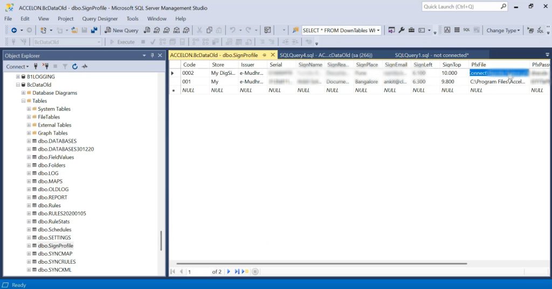Open the Change Type dropdown
Screen dimensions: 552x289
coord(503,31)
